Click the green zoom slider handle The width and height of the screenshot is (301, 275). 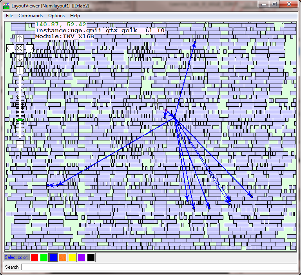[20, 120]
